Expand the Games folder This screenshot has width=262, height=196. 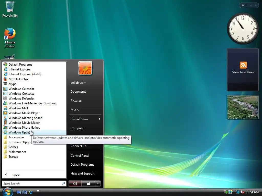pyautogui.click(x=35, y=147)
